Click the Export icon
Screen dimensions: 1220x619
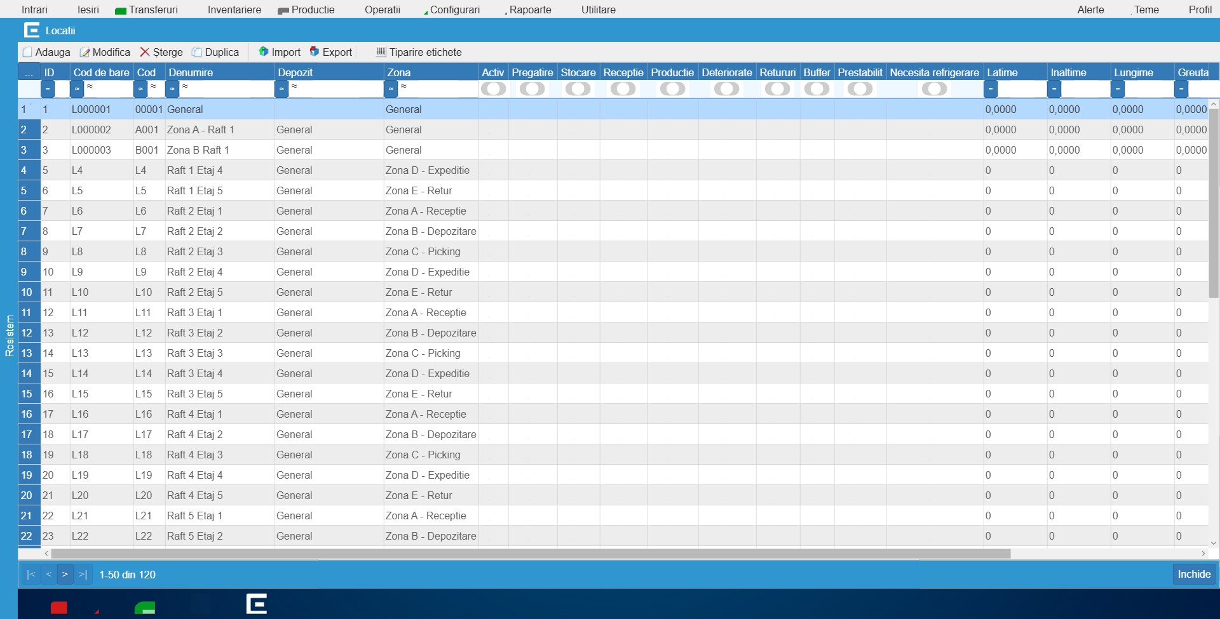[x=315, y=51]
